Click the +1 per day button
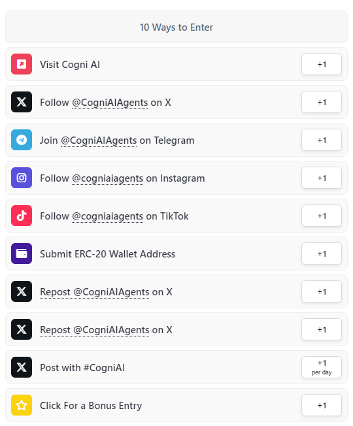Viewport: 353px width, 426px height. 322,367
